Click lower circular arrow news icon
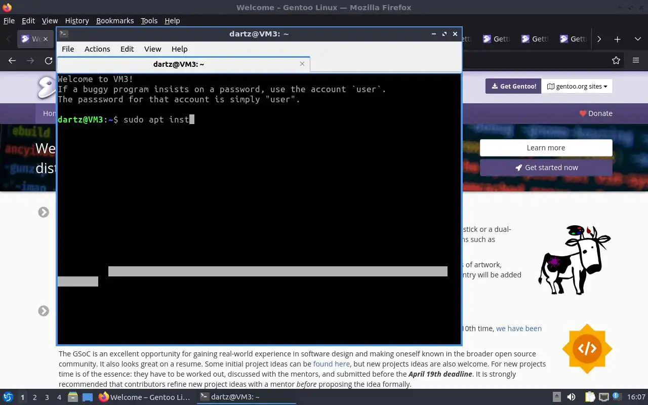The height and width of the screenshot is (405, 648). [44, 311]
